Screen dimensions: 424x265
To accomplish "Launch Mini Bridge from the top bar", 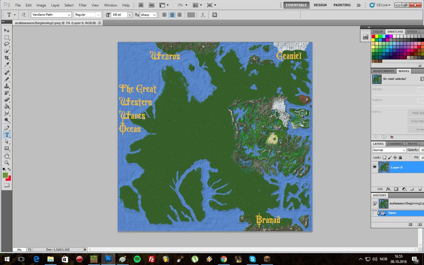I will (x=152, y=5).
